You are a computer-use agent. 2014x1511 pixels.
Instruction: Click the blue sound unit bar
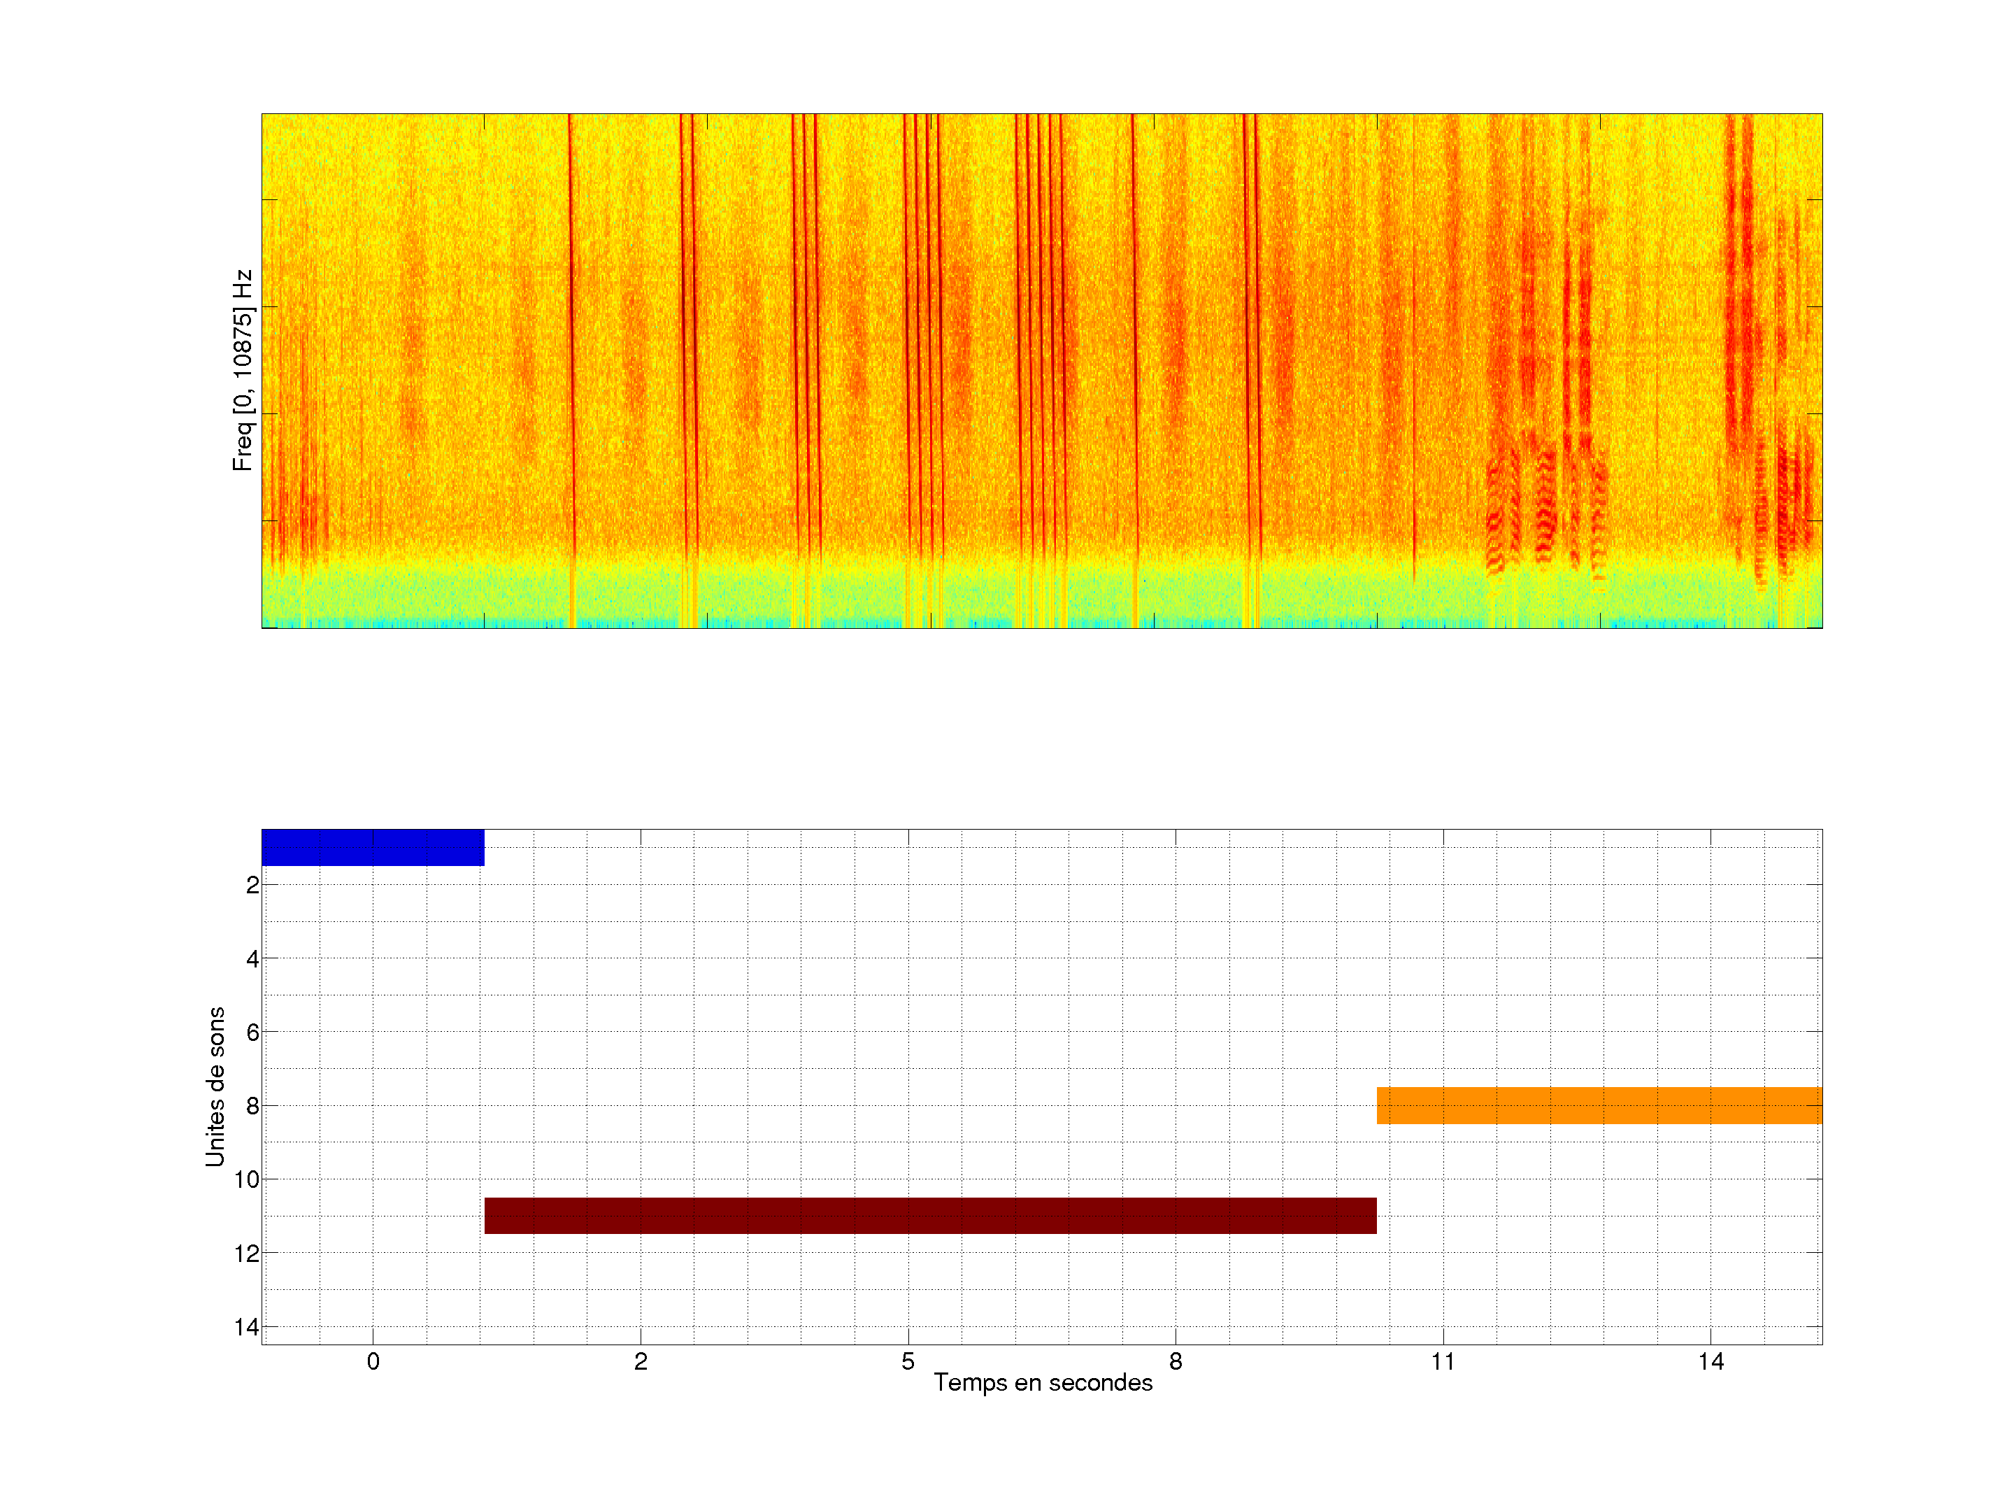(x=373, y=847)
